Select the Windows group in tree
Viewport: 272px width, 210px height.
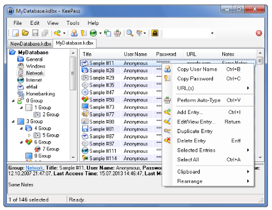tap(36, 66)
